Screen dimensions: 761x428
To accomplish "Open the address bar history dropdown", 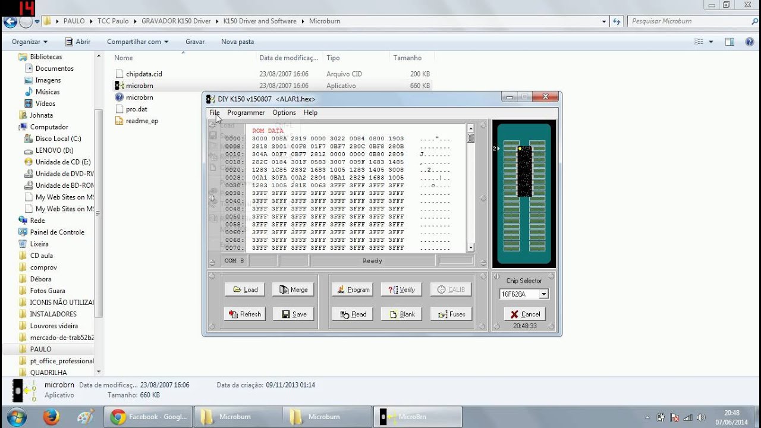I will tap(605, 21).
